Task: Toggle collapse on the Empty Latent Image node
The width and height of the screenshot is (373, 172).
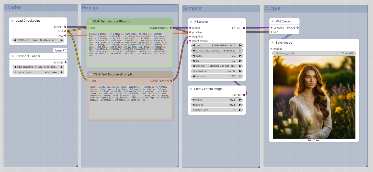Action: tap(191, 89)
